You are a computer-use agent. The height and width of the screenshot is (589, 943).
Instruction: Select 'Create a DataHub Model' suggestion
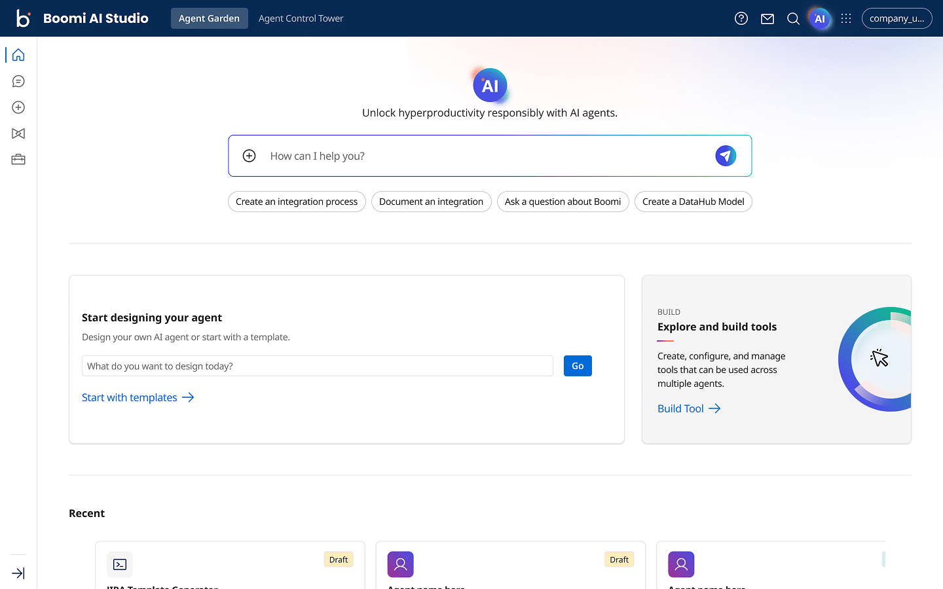click(x=693, y=202)
